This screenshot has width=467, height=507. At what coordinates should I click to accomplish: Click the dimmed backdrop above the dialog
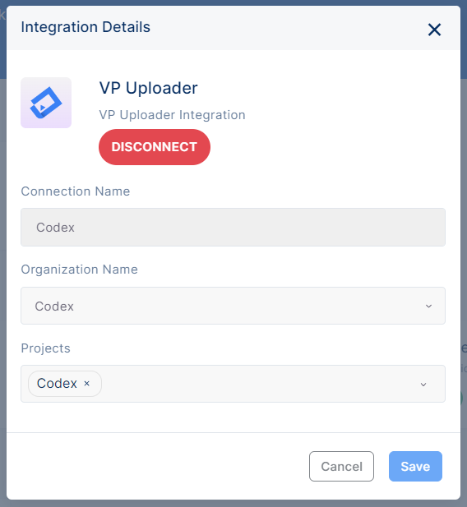coord(233,2)
